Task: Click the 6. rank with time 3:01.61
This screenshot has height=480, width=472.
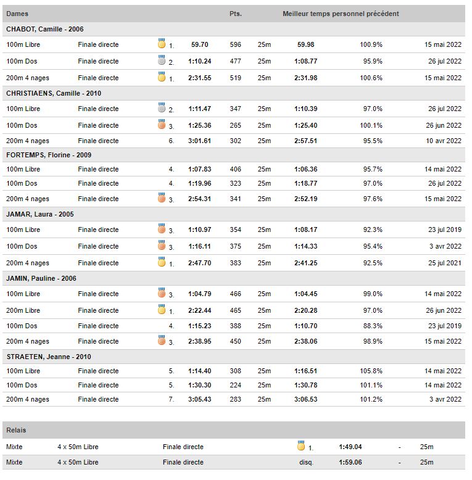Action: click(171, 141)
